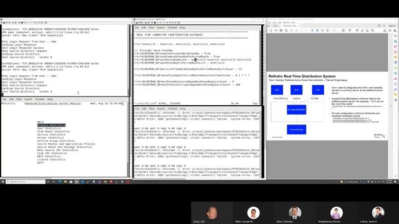Click the magnifier search icon in PDF toolbar
This screenshot has height=224, width=399.
[x=286, y=30]
